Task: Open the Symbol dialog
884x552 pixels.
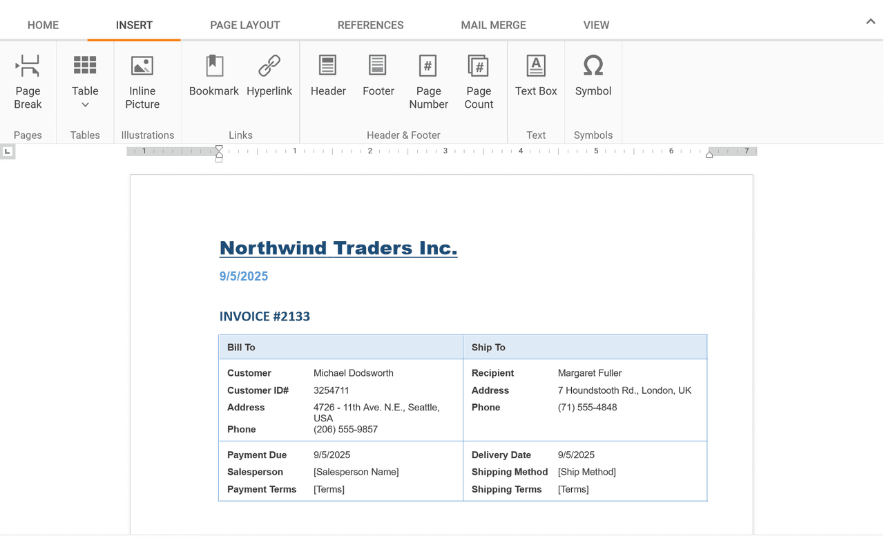Action: pos(593,76)
